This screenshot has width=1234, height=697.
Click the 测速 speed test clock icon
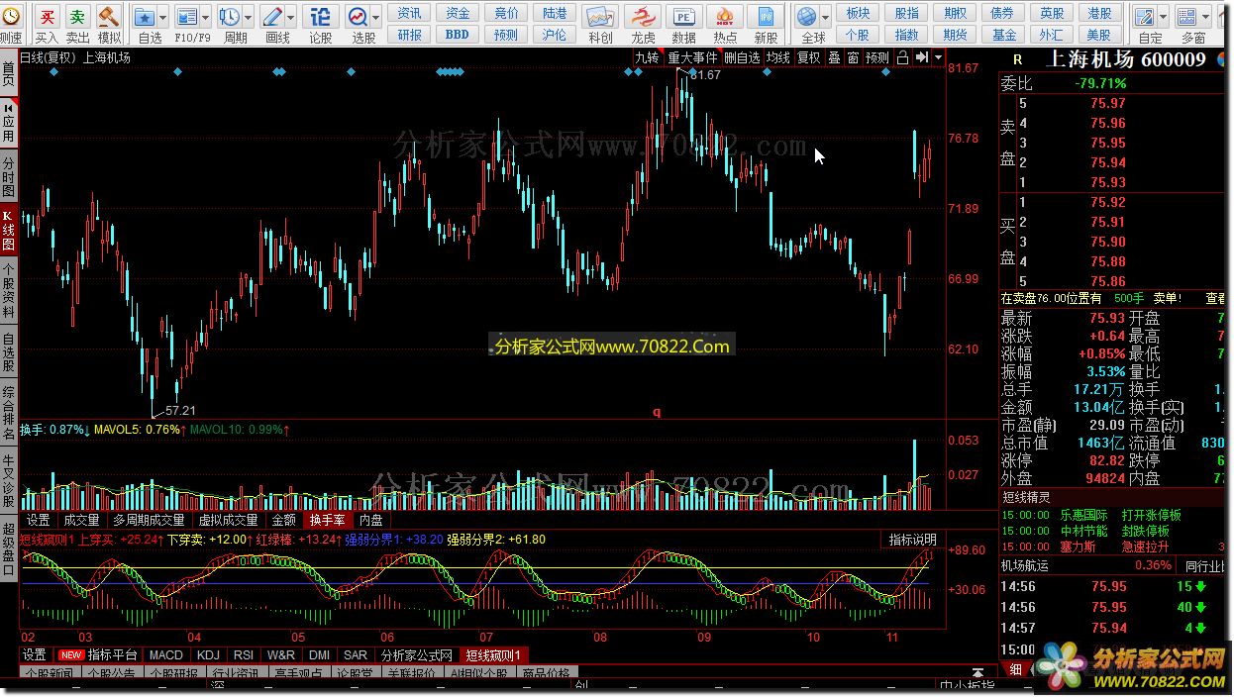pos(10,18)
